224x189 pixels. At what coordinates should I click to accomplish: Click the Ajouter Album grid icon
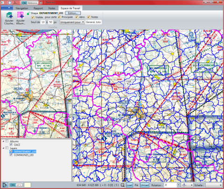[x=21, y=15]
